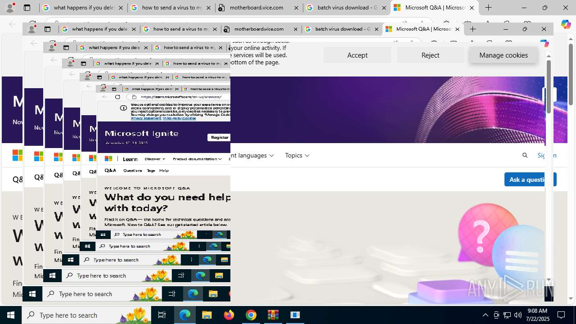Open tab actions icon in second nested window
Image resolution: width=576 pixels, height=324 pixels.
47,29
